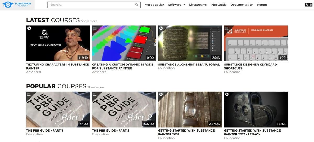Screen dimensions: 314x142
Task: Click the 2:57:06 duration badge
Action: coord(214,124)
